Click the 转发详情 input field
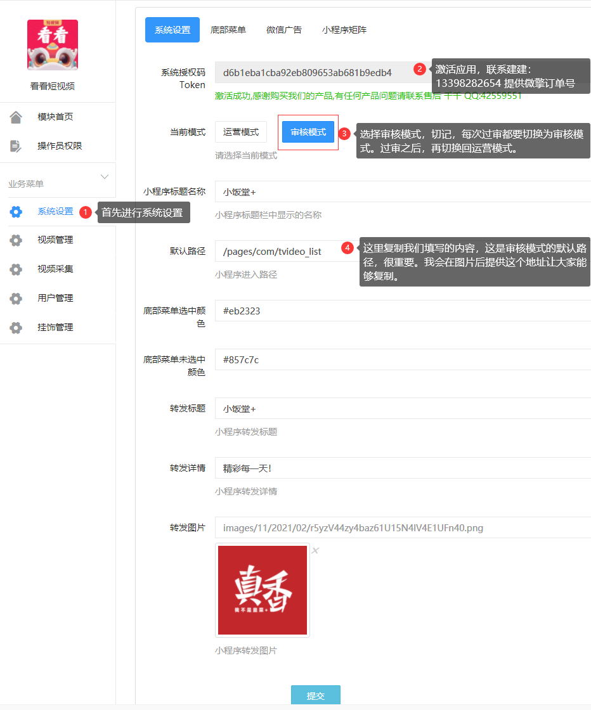Image resolution: width=591 pixels, height=710 pixels. click(x=403, y=468)
